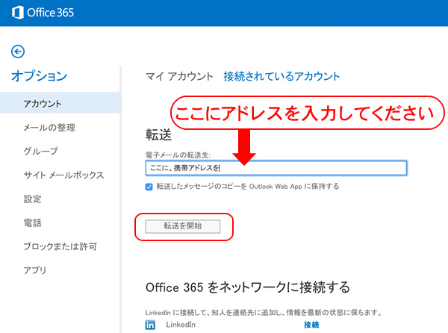The height and width of the screenshot is (333, 448).
Task: Click the Office 365 logo icon
Action: coord(18,13)
